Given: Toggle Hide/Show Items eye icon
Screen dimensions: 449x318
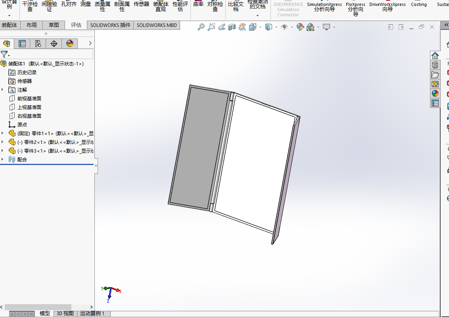Looking at the screenshot, I should pos(284,27).
